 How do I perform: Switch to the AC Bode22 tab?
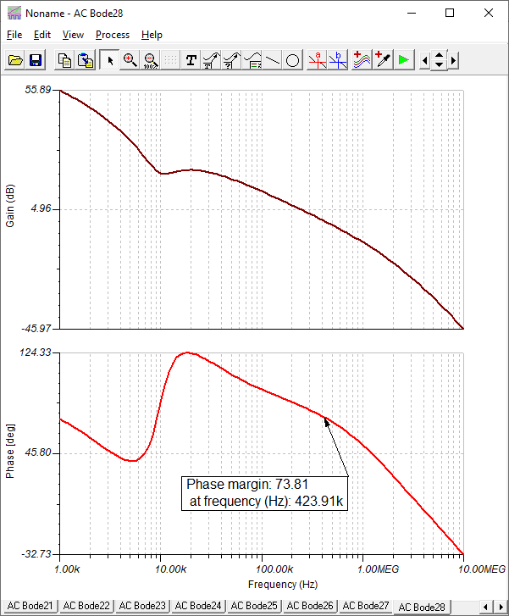tap(86, 605)
